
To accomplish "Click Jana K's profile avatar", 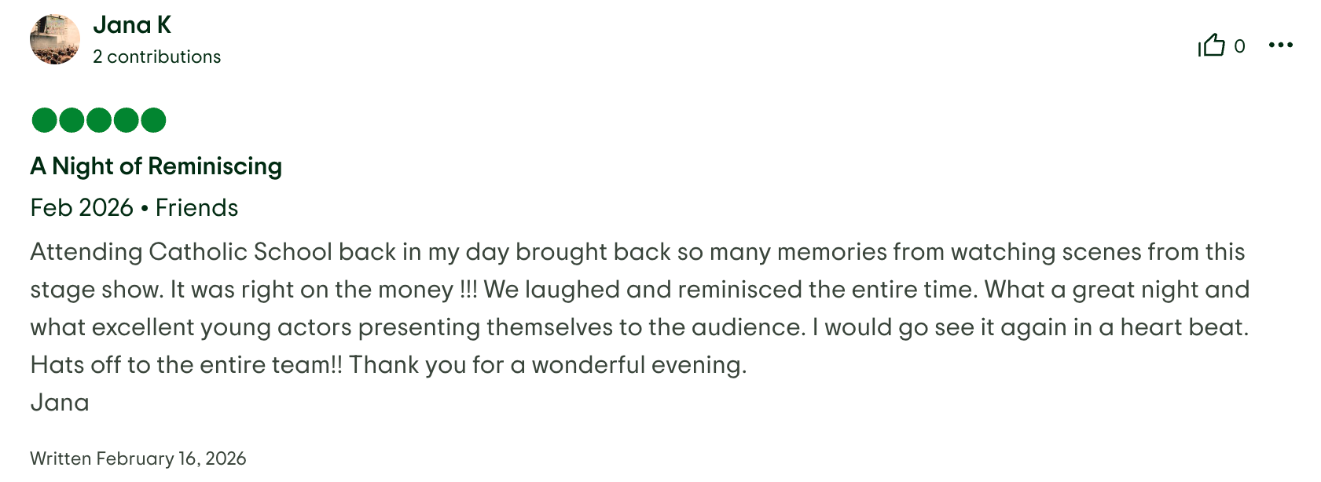I will 54,37.
